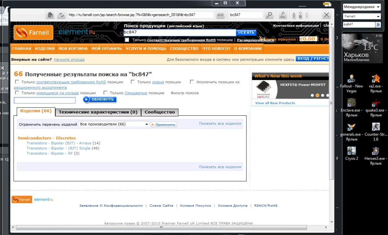Open 'Transistors - Bipolar - RF' link
The width and height of the screenshot is (388, 235).
[x=50, y=153]
